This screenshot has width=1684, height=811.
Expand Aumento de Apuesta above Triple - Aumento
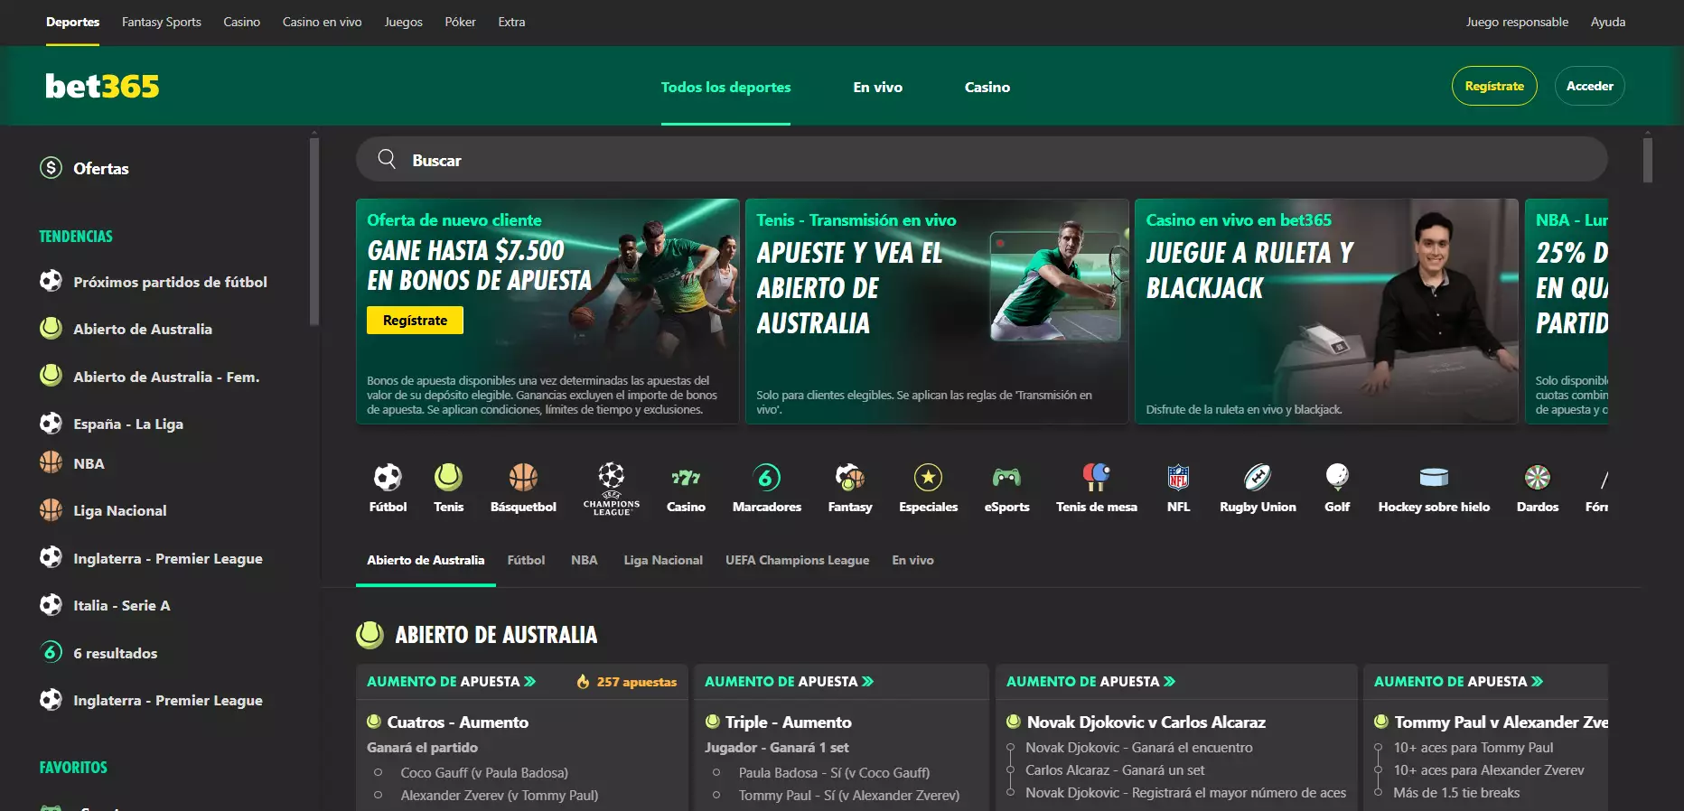[x=789, y=682]
